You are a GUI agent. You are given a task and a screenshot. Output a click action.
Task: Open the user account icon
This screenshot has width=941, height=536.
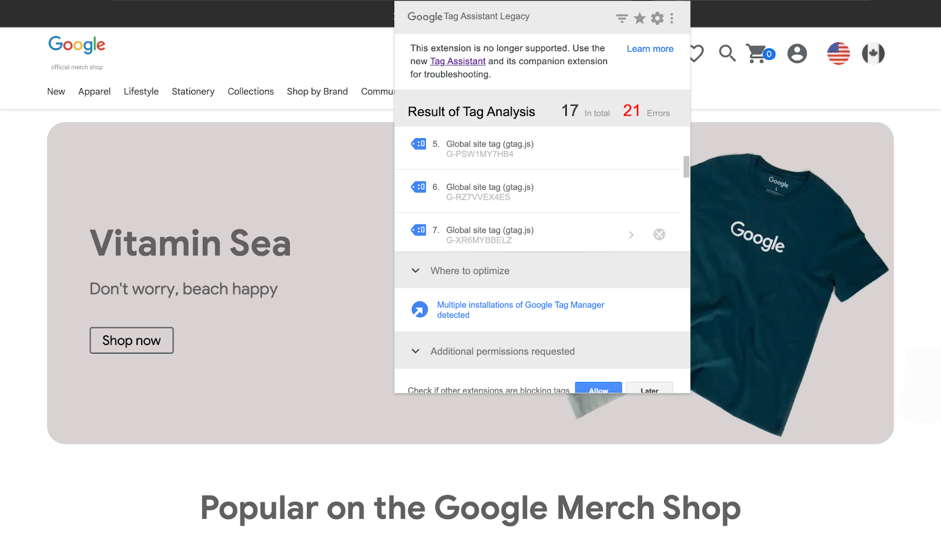797,53
